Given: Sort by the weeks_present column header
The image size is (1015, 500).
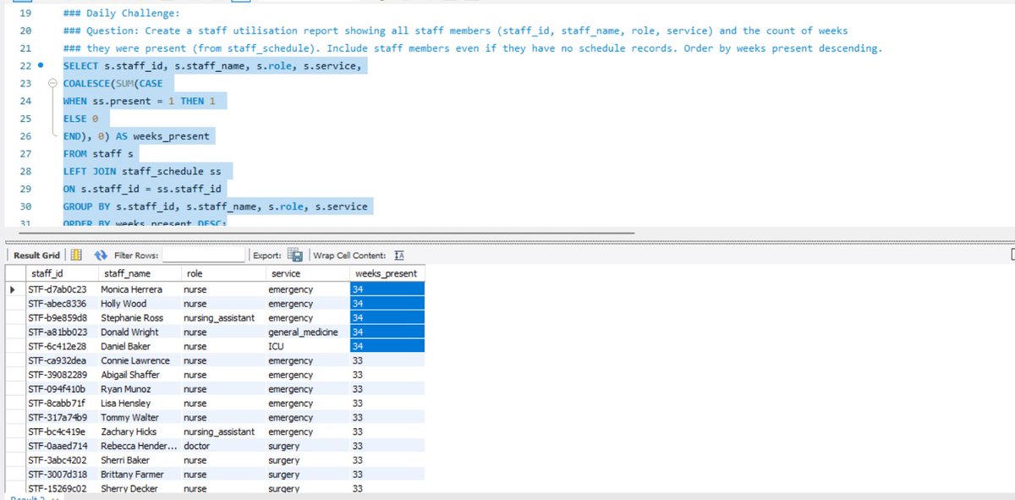Looking at the screenshot, I should tap(387, 274).
